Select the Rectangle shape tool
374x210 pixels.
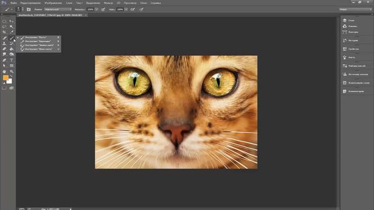pyautogui.click(x=12, y=66)
